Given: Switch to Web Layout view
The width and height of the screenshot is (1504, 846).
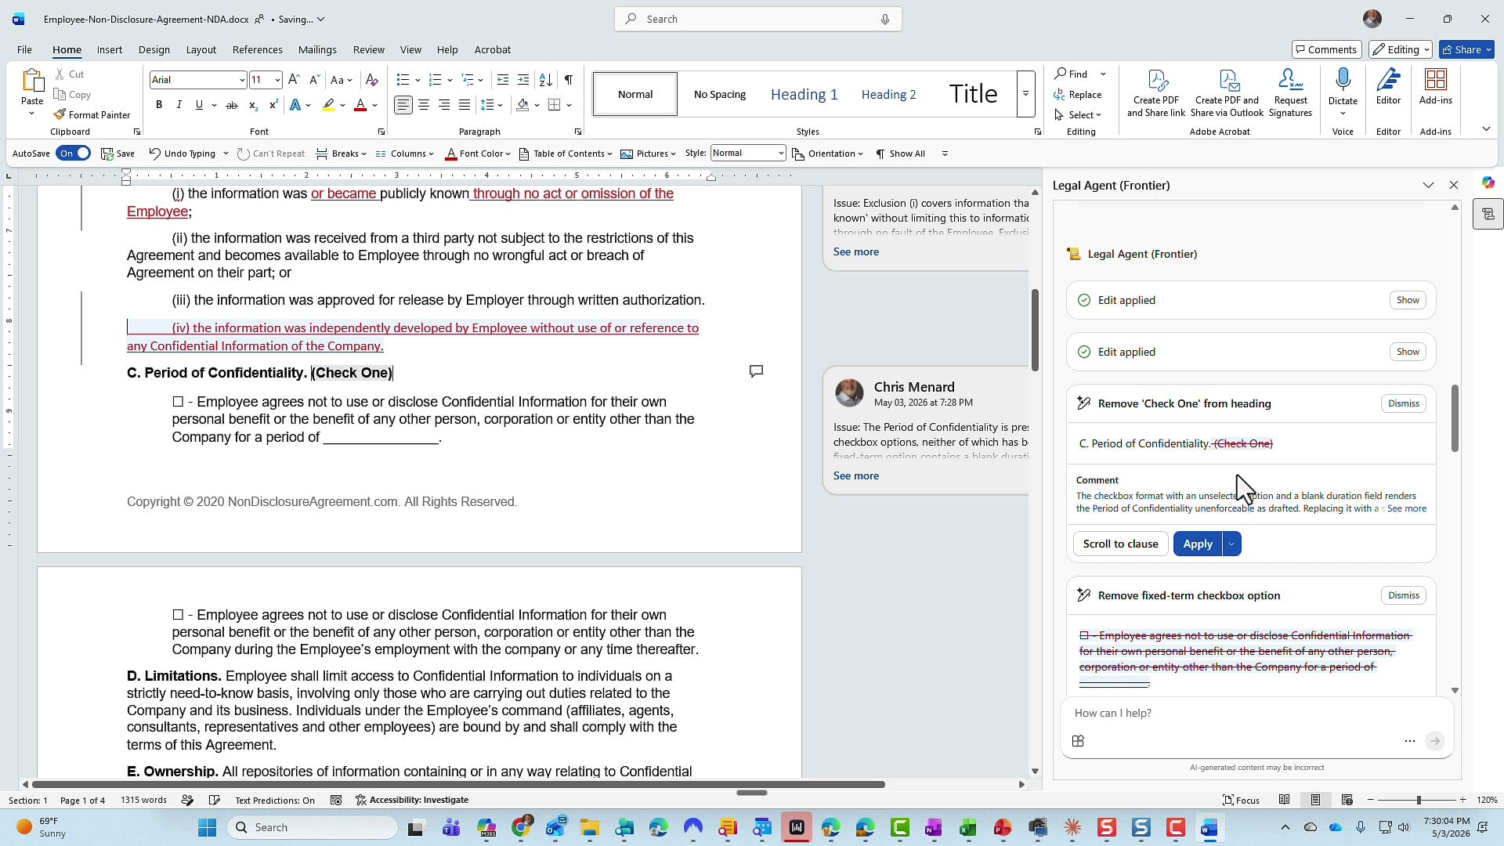Looking at the screenshot, I should pyautogui.click(x=1347, y=800).
